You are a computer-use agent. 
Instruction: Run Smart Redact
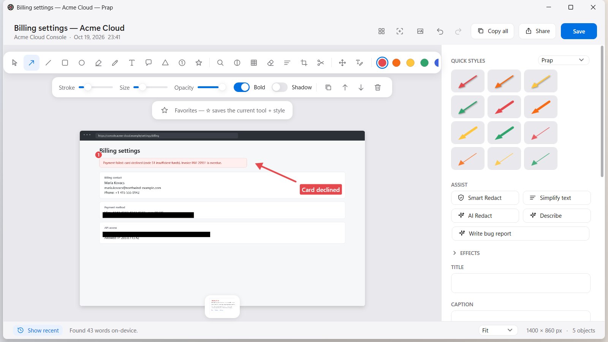pos(485,198)
